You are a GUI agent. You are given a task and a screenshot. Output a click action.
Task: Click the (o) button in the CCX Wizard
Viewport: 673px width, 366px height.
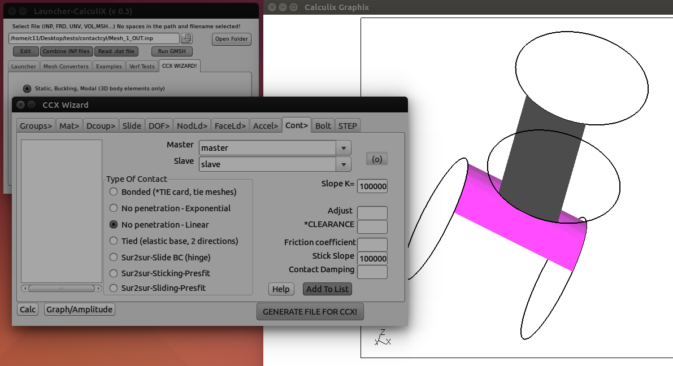(376, 158)
